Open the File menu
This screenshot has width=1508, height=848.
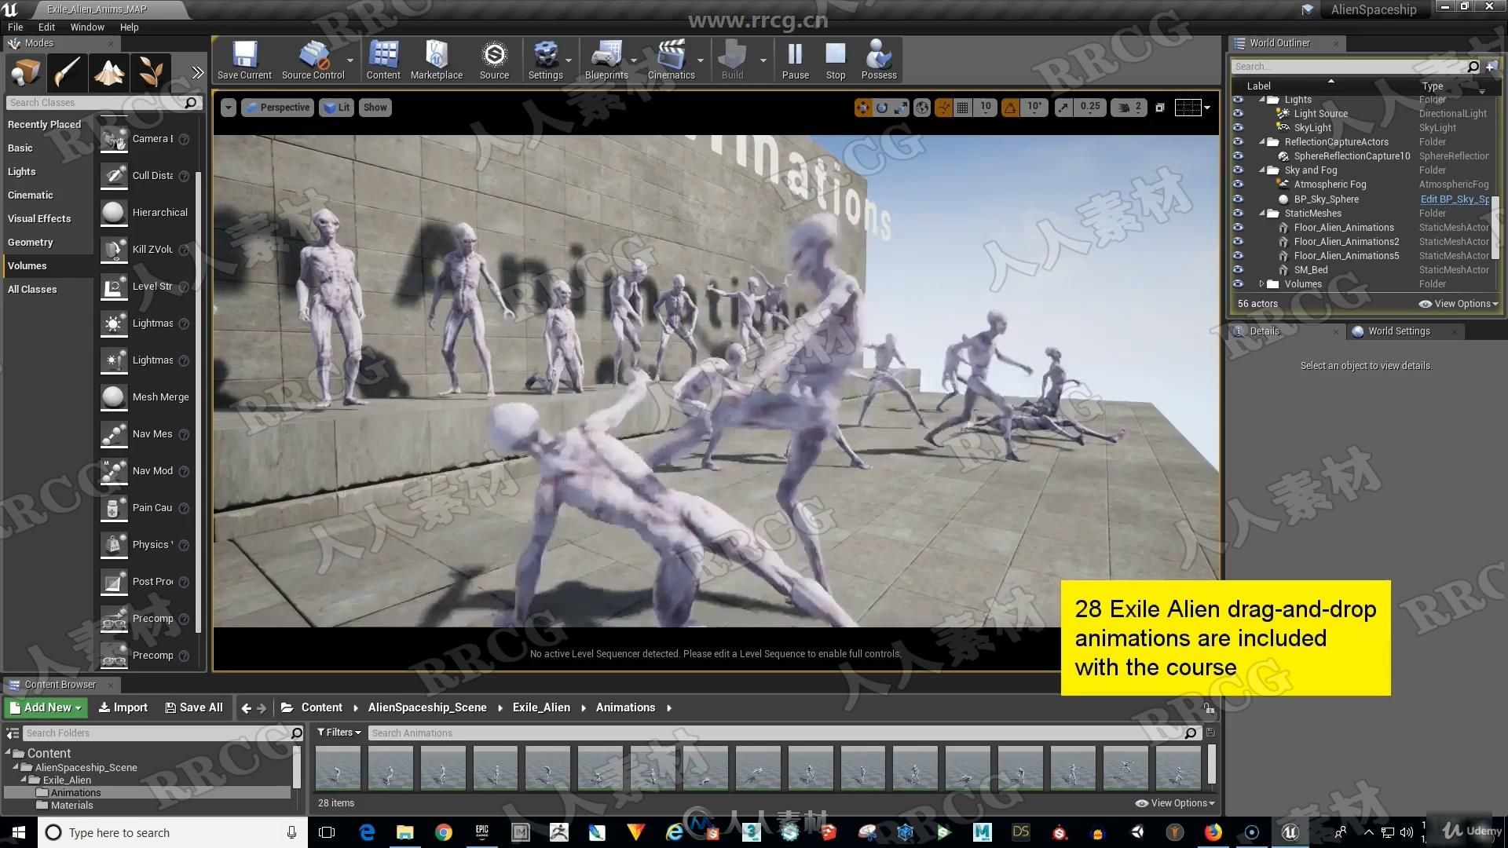(x=15, y=27)
